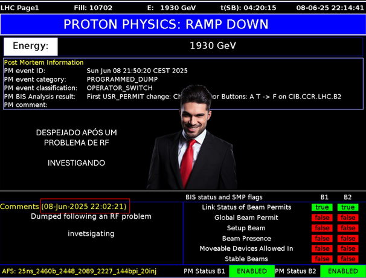Click the PM Status B2 label

click(x=295, y=271)
